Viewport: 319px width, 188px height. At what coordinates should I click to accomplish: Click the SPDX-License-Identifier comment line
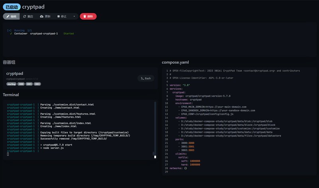tap(201, 78)
